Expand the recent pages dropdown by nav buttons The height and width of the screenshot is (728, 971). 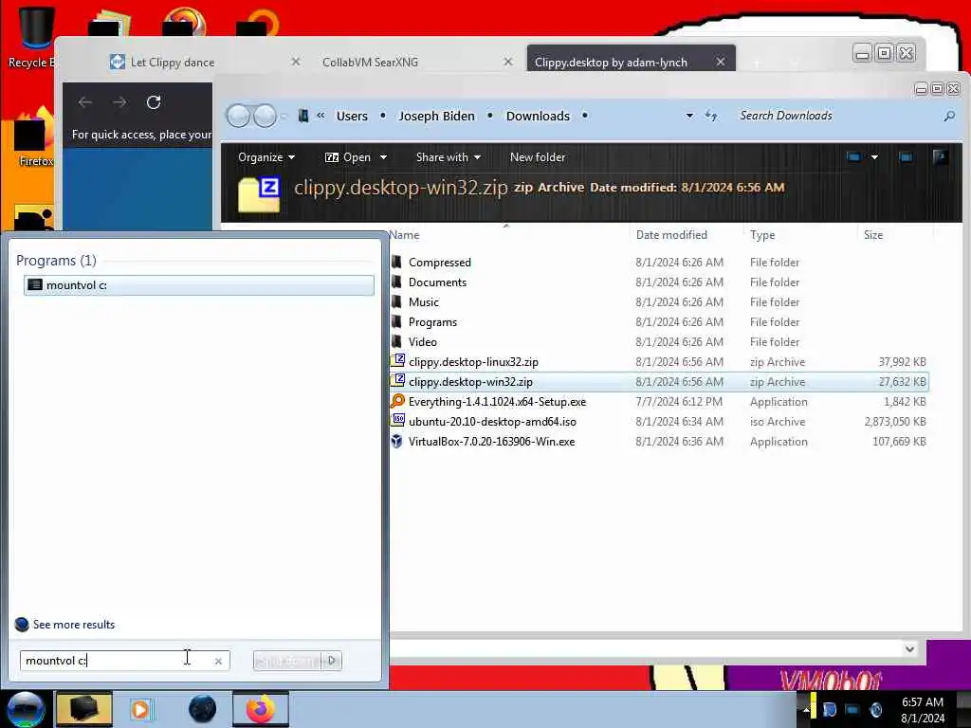(284, 116)
